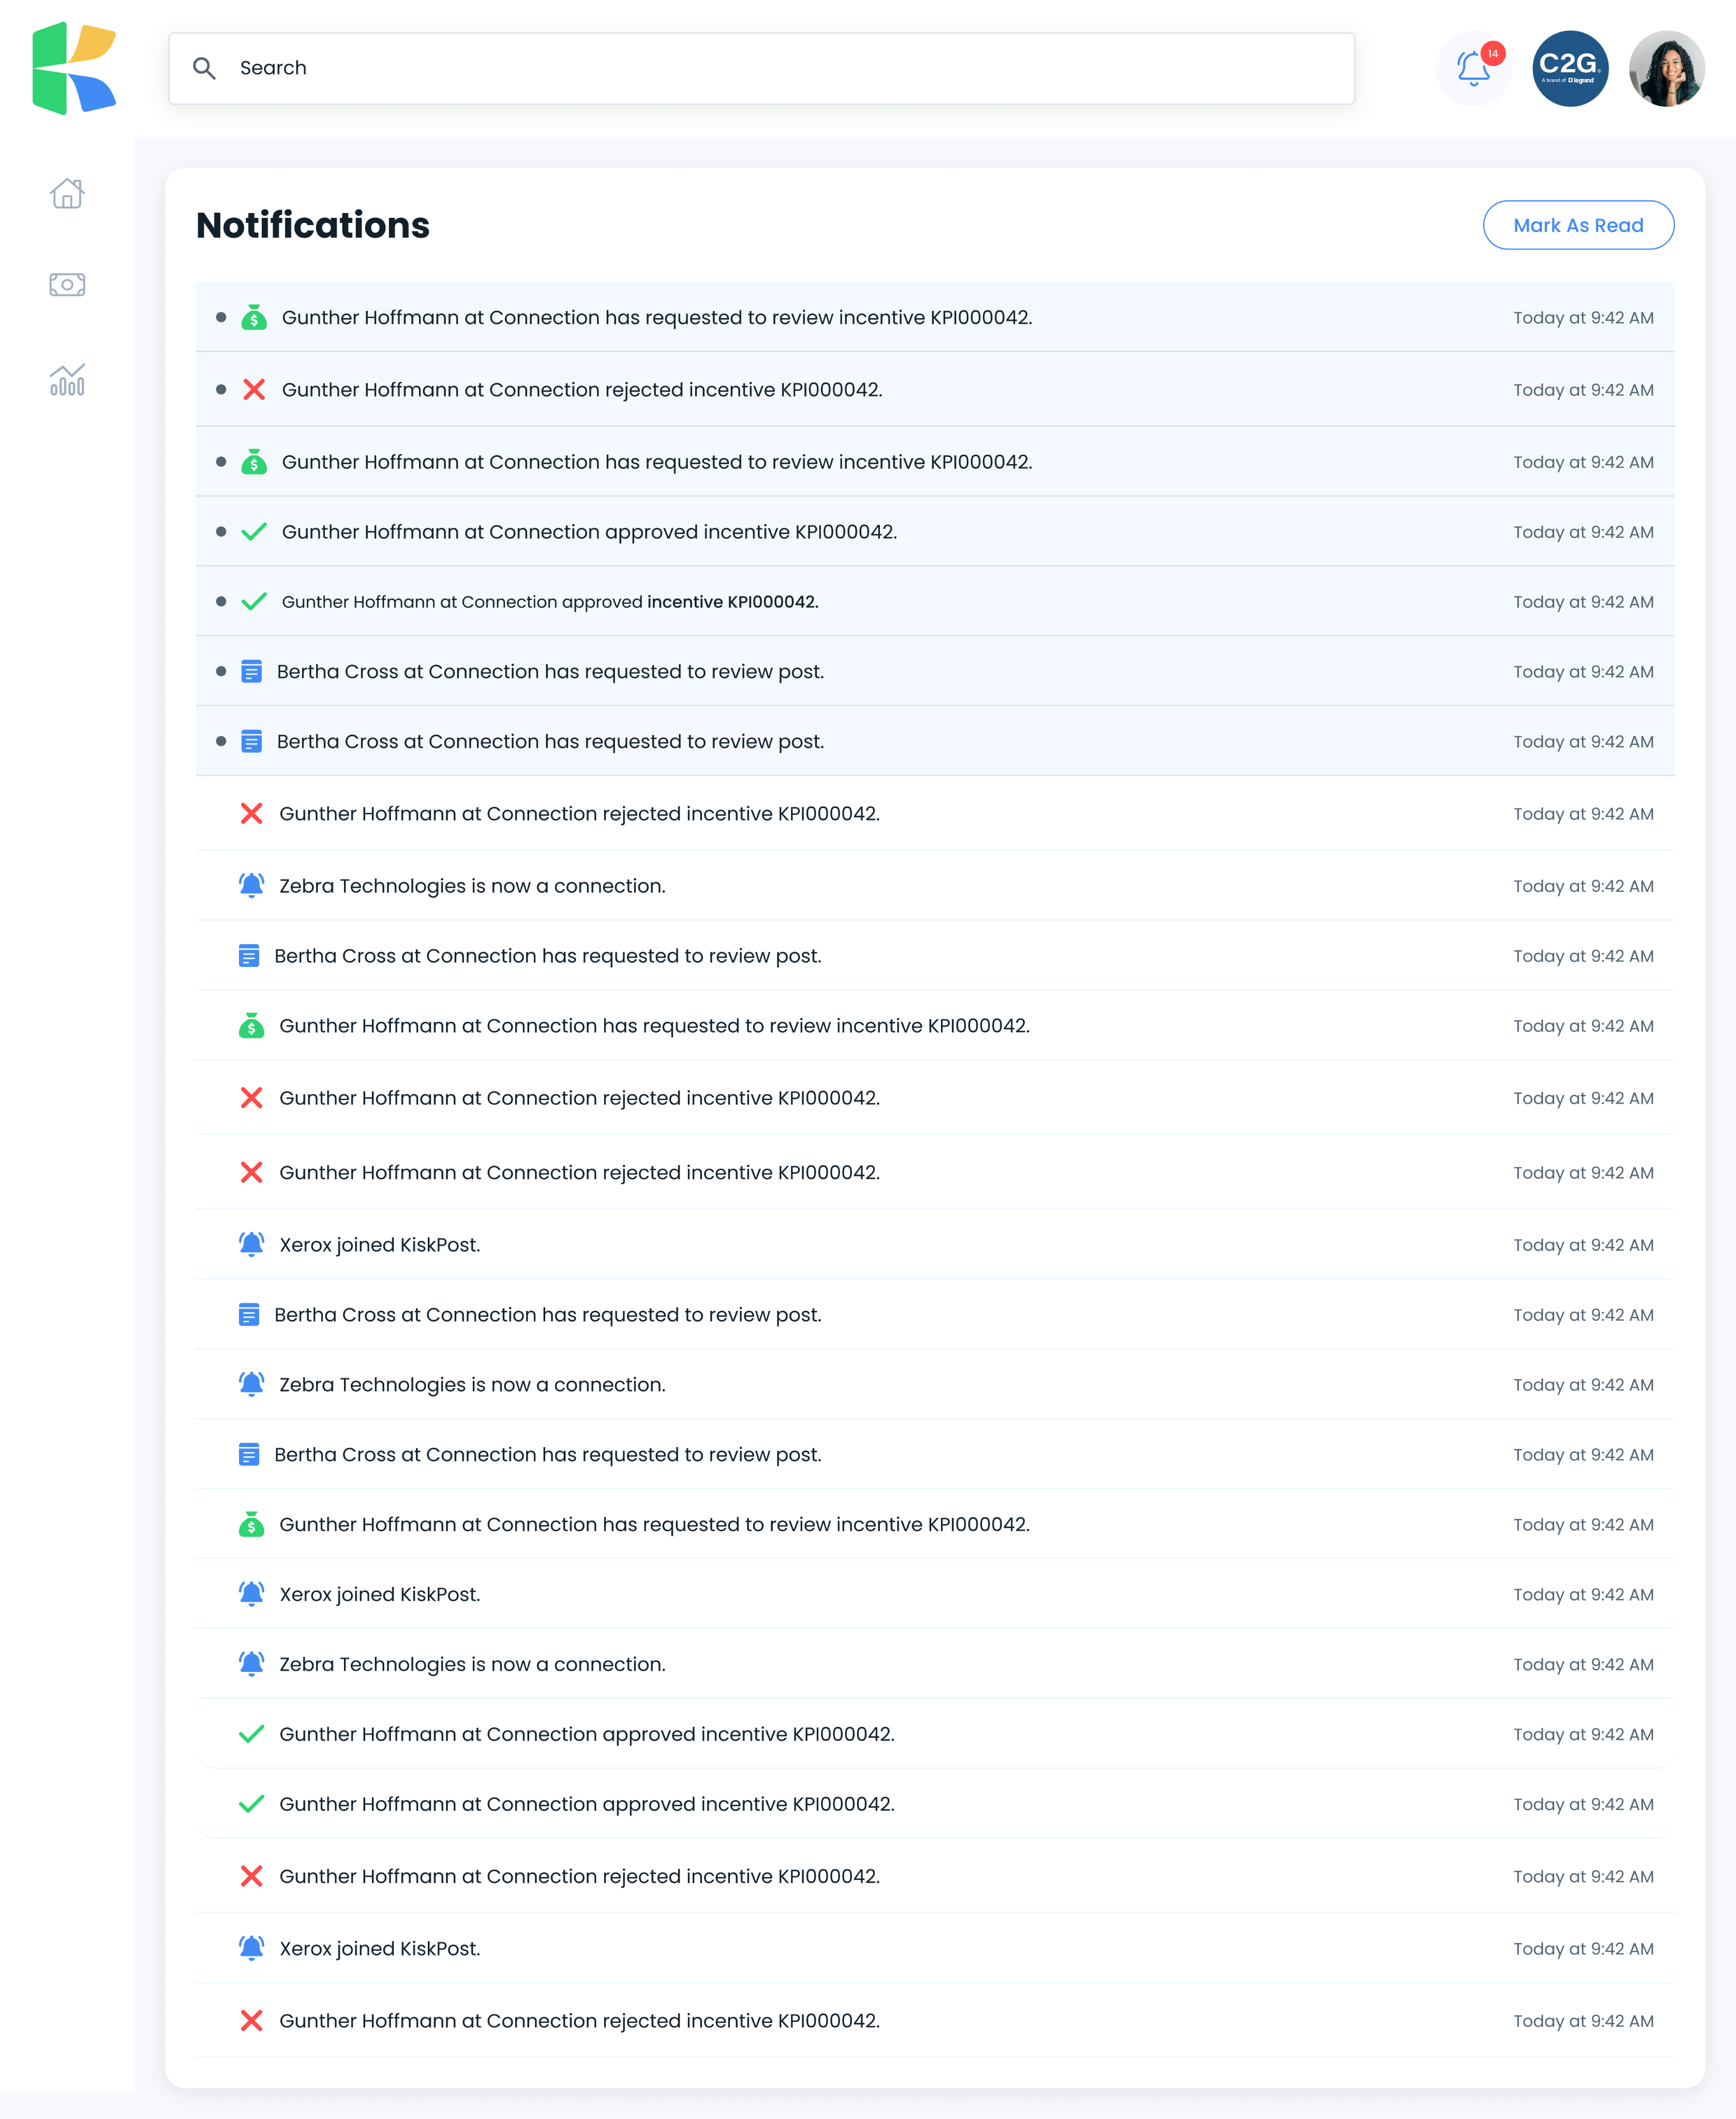Click red X icon on unread rejected notification
The width and height of the screenshot is (1736, 2119).
(x=254, y=389)
